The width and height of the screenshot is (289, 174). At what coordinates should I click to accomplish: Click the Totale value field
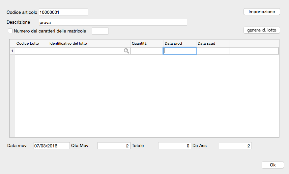click(x=174, y=146)
